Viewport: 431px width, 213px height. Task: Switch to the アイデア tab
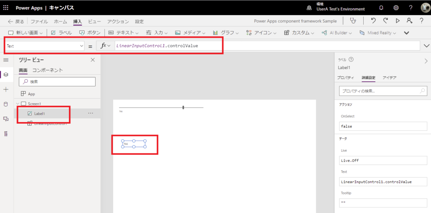click(x=389, y=78)
